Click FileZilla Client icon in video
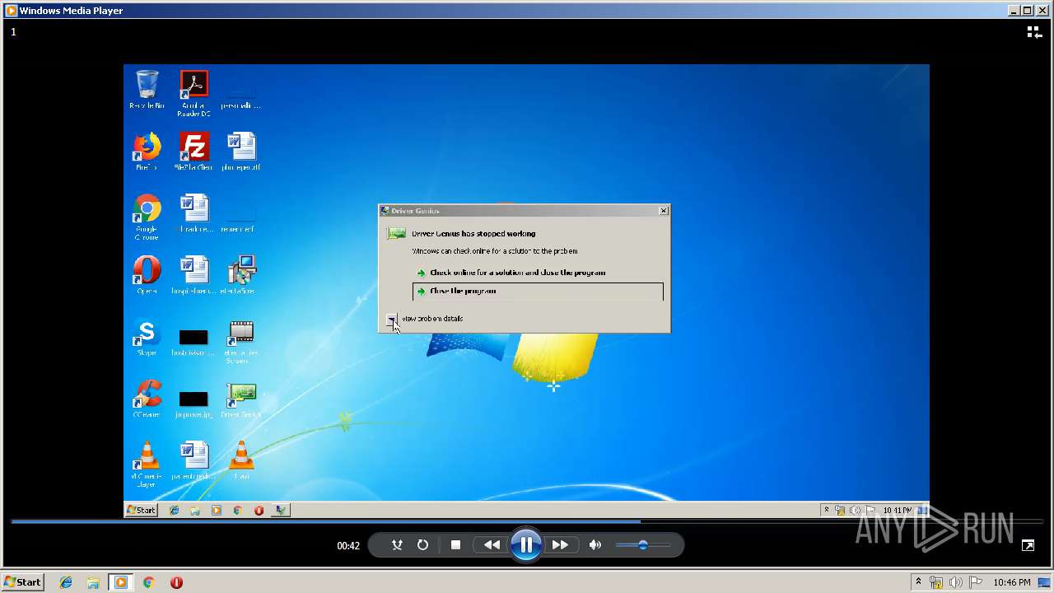The image size is (1054, 593). [x=194, y=152]
